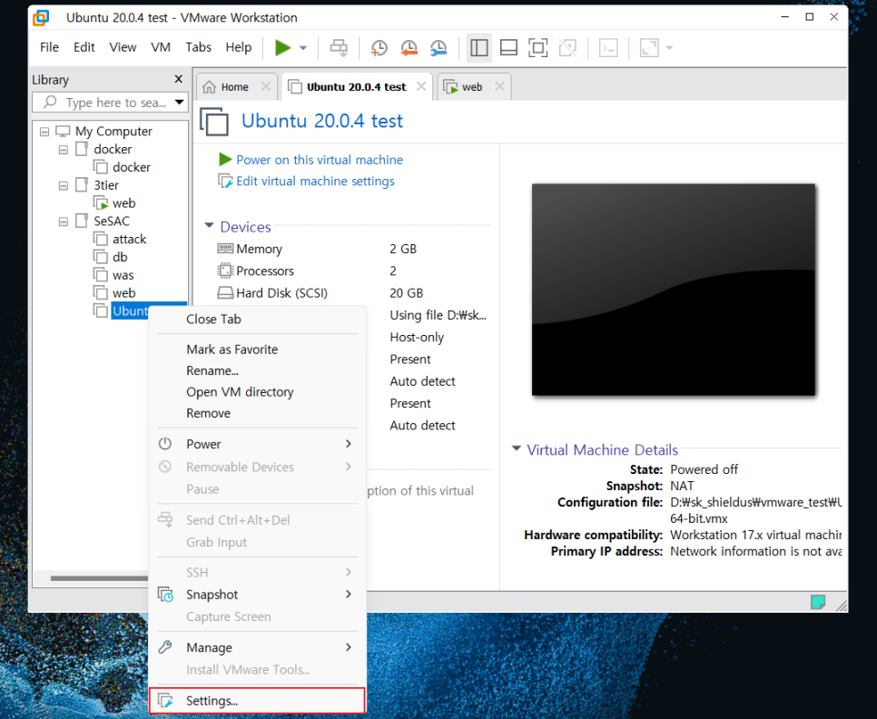
Task: Open the Tabs menu
Action: coord(199,47)
